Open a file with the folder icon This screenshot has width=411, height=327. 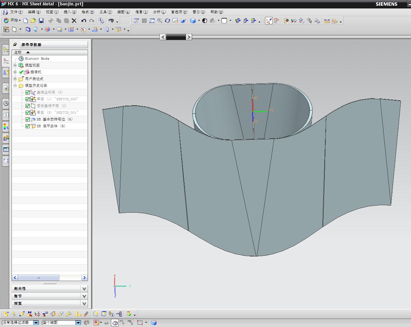pyautogui.click(x=33, y=21)
